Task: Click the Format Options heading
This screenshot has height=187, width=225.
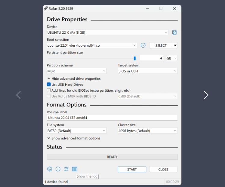Action: (x=66, y=105)
